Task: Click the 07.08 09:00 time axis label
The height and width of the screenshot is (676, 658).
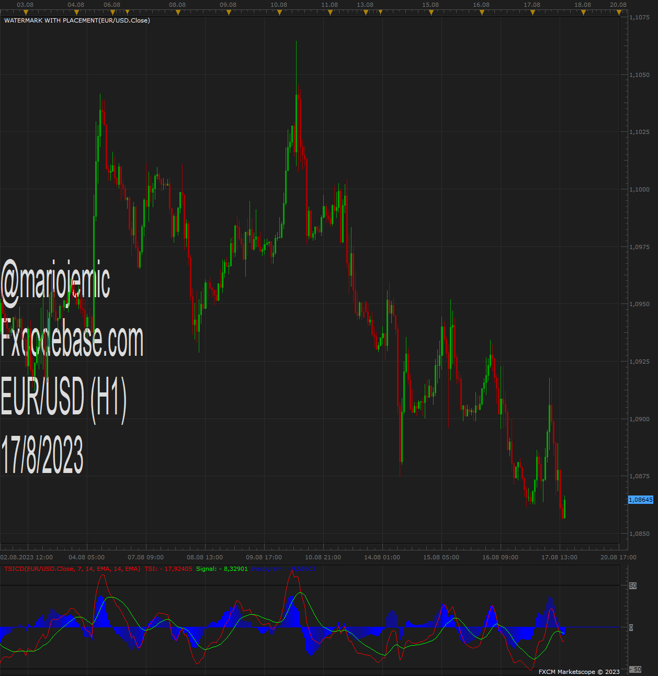Action: (x=146, y=557)
